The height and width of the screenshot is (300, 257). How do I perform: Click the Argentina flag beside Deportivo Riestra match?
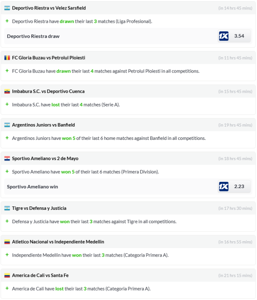[x=7, y=8]
